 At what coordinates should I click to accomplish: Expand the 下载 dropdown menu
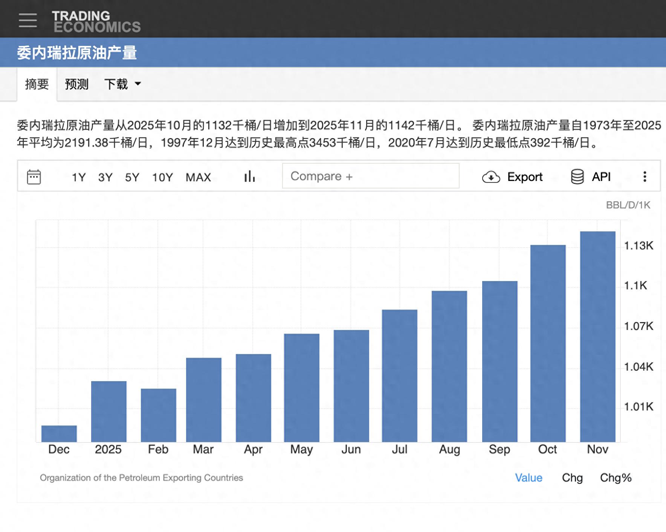point(122,84)
